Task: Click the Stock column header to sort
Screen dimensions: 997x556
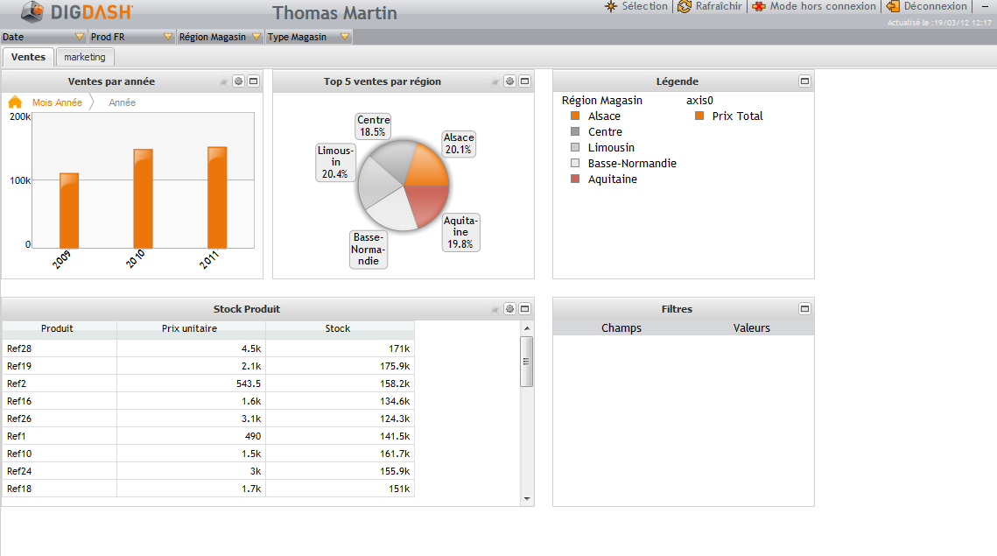Action: [338, 328]
